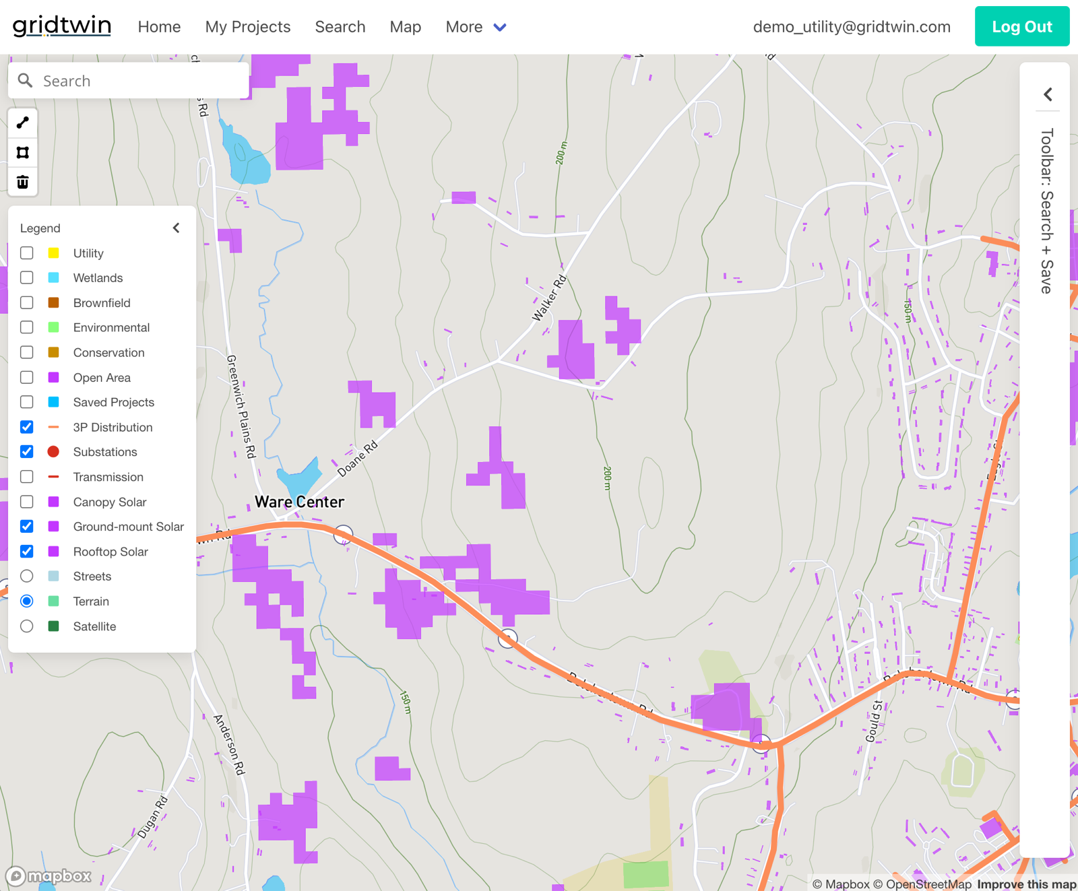
Task: Open the Search nav item
Action: tap(340, 27)
